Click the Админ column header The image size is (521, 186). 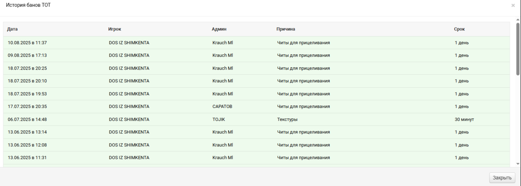coord(219,29)
